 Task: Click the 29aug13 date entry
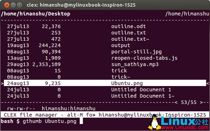click(18, 64)
